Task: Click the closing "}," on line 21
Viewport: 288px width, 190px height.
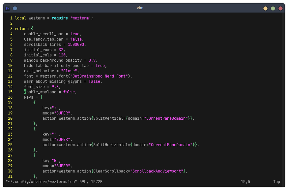Action: (x=35, y=123)
